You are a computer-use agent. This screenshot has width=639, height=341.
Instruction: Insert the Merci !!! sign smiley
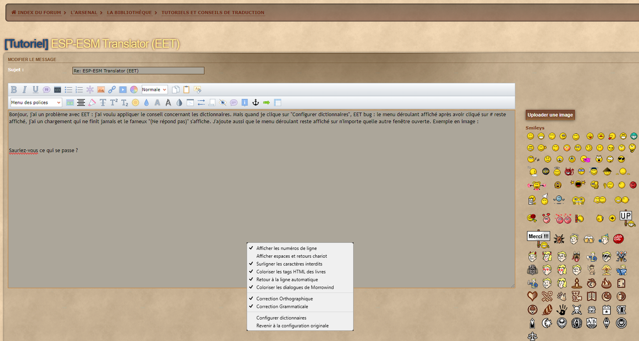coord(539,239)
